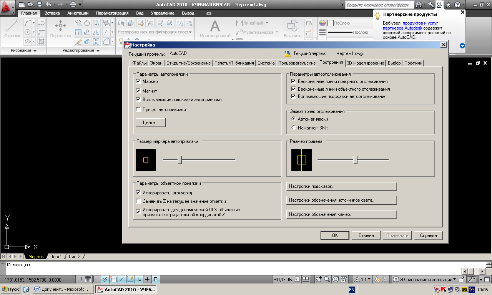This screenshot has width=492, height=295.
Task: Click the OK button in Настройка dialog
Action: [x=335, y=235]
